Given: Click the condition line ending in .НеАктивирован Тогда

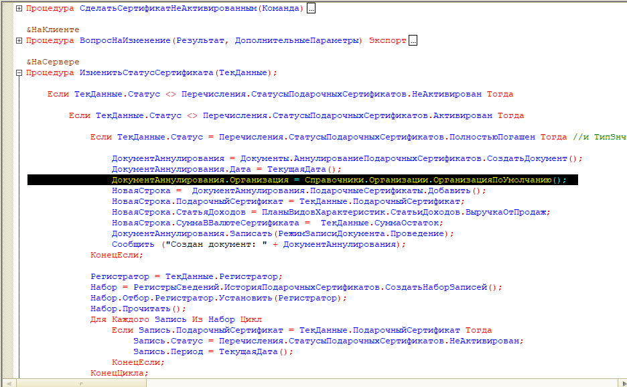Looking at the screenshot, I should [x=280, y=94].
